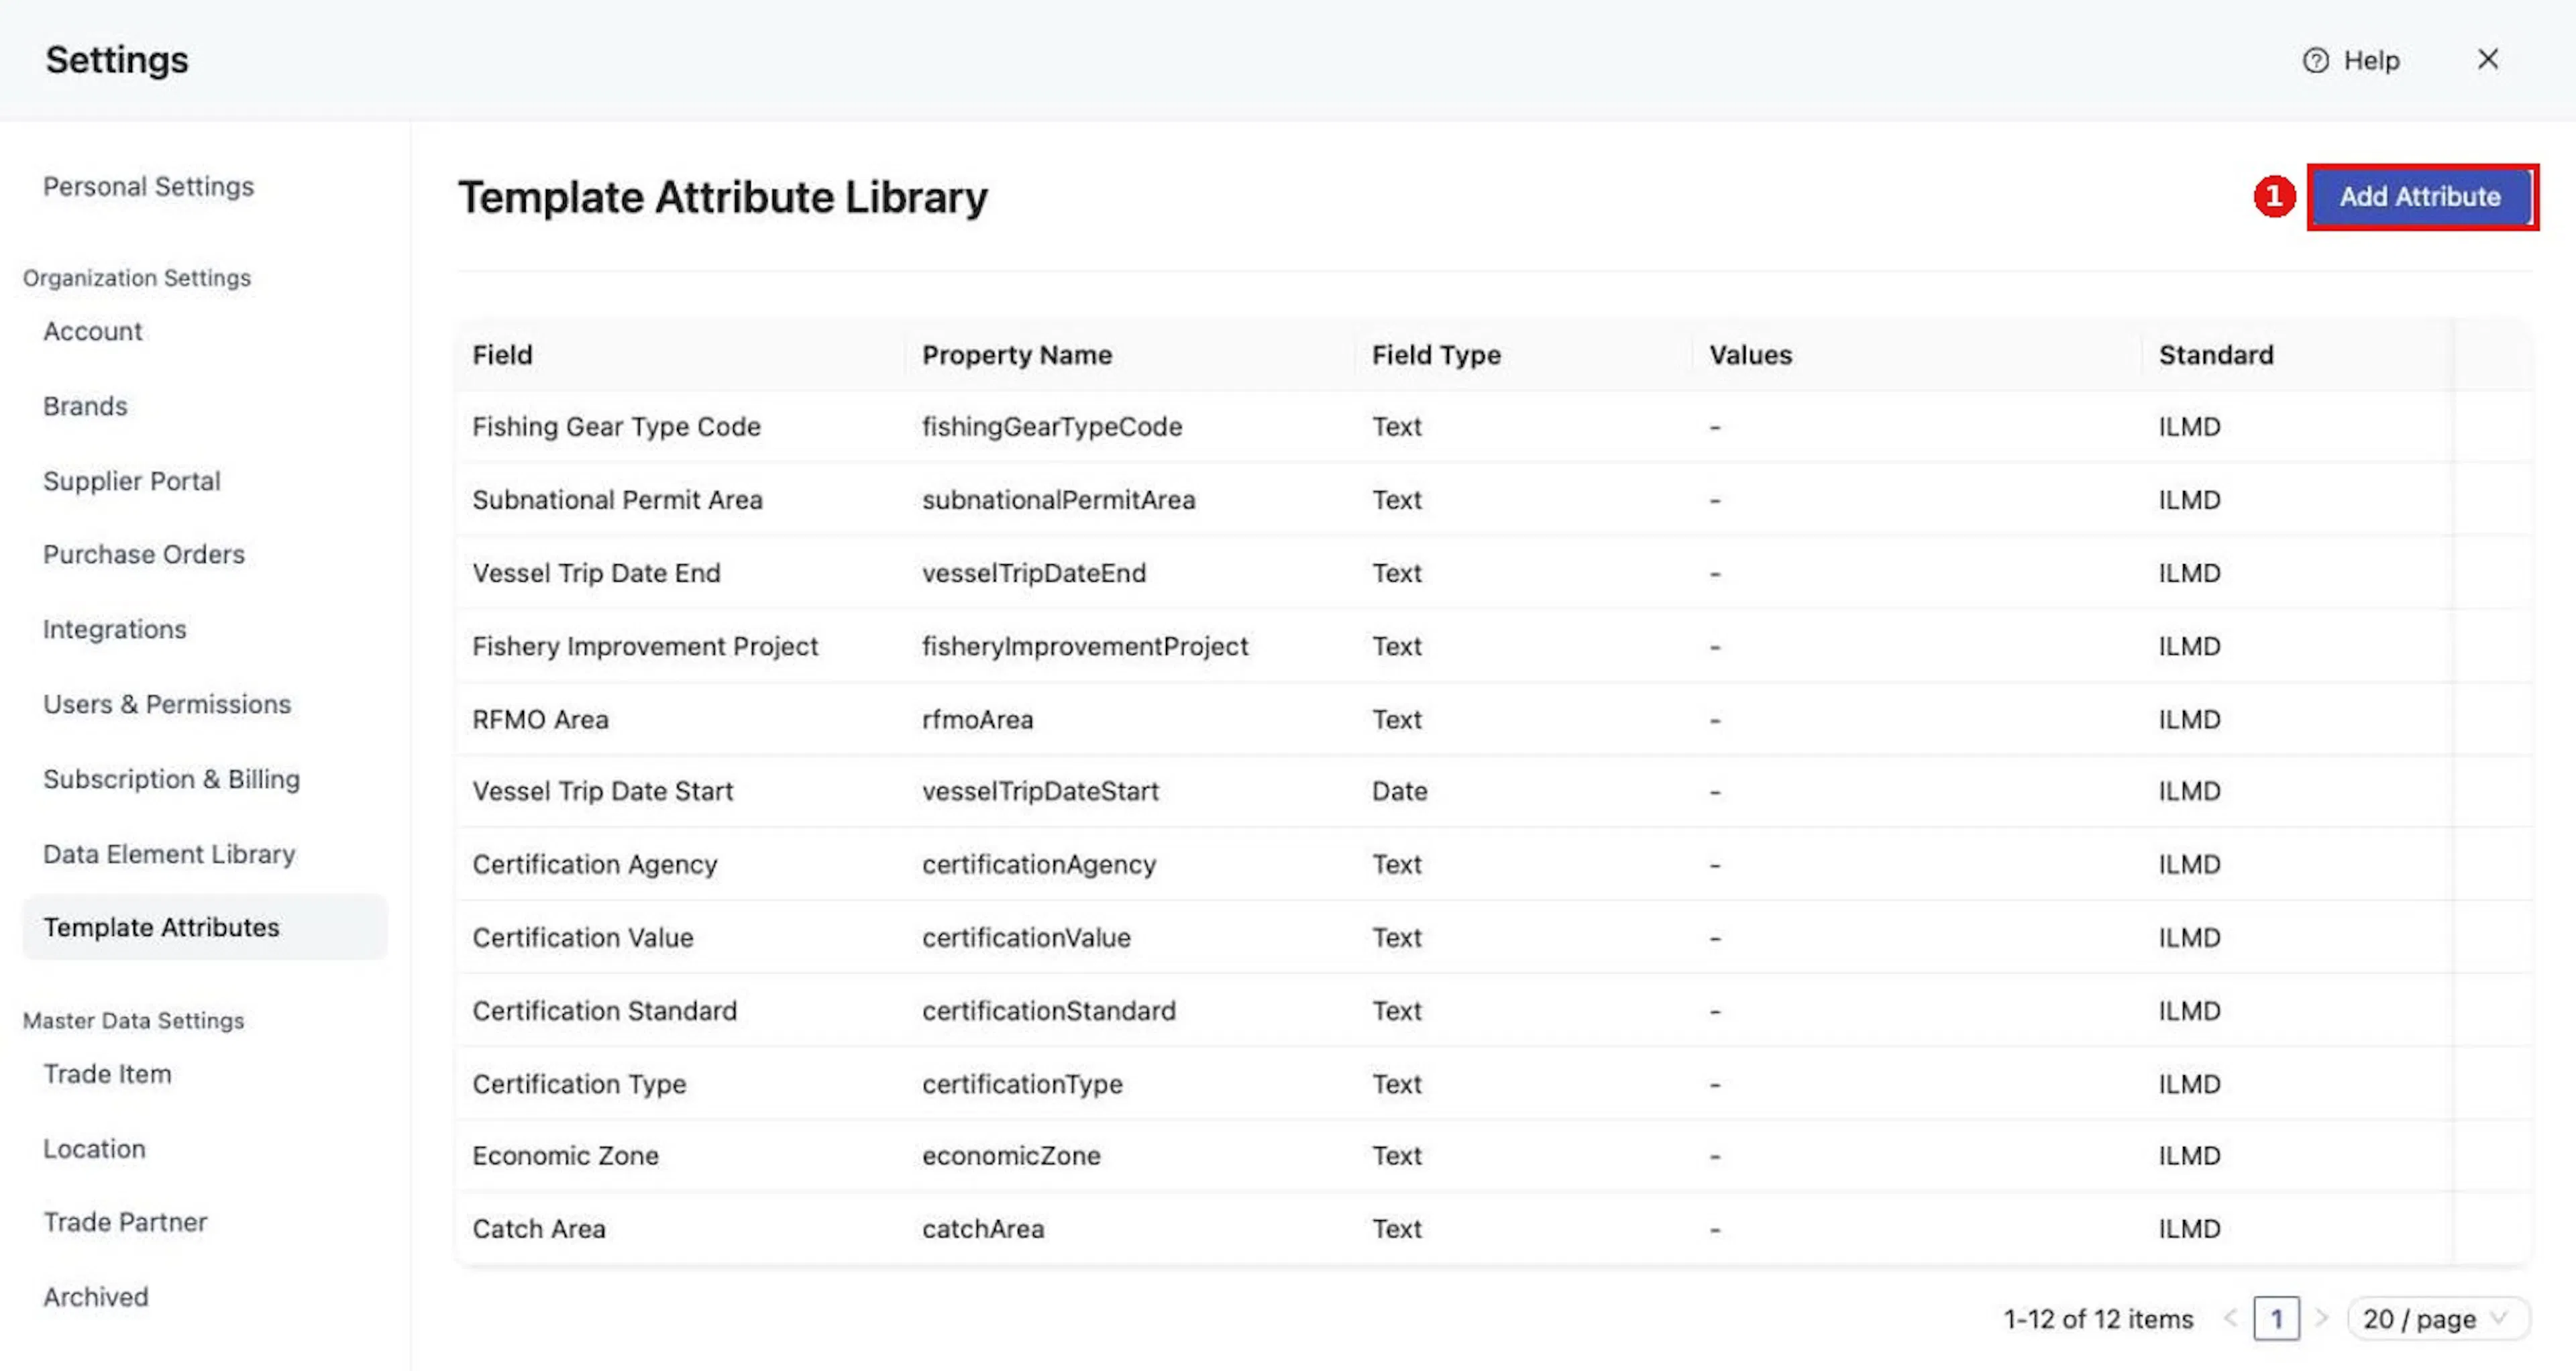2576x1371 pixels.
Task: Open Purchase Orders settings
Action: pyautogui.click(x=143, y=554)
